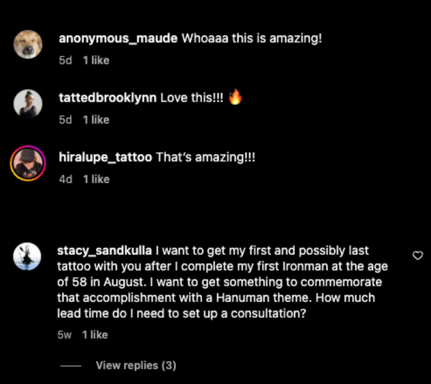Image resolution: width=431 pixels, height=384 pixels.
Task: View hiralupe_tattoo's story from ringed avatar
Action: click(x=28, y=163)
